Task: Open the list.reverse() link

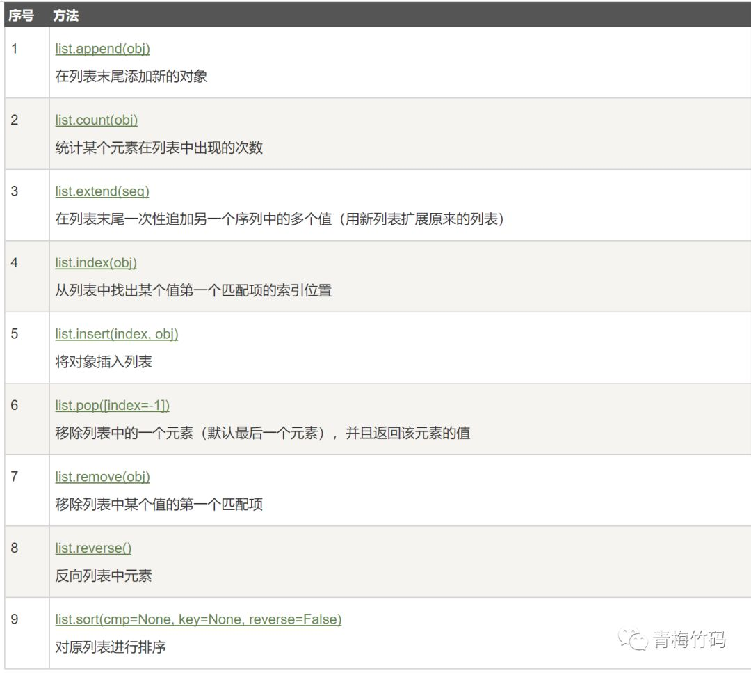Action: pos(92,548)
